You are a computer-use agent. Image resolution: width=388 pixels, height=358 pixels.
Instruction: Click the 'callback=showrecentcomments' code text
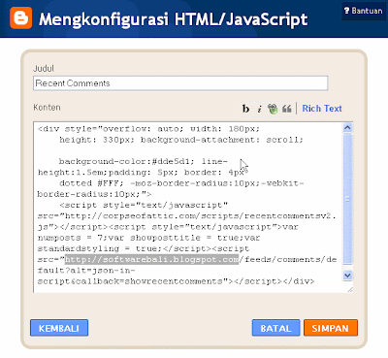click(148, 281)
